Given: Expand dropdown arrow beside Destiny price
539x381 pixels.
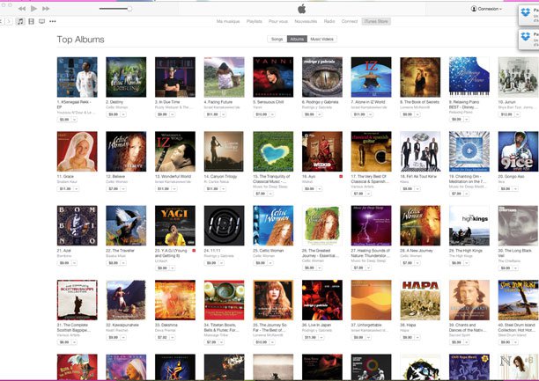Looking at the screenshot, I should pyautogui.click(x=123, y=114).
